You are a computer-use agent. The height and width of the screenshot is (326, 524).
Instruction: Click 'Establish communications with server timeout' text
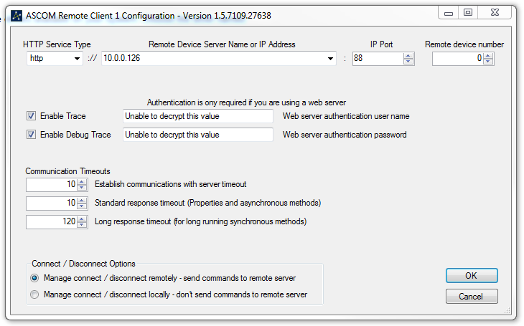[170, 184]
